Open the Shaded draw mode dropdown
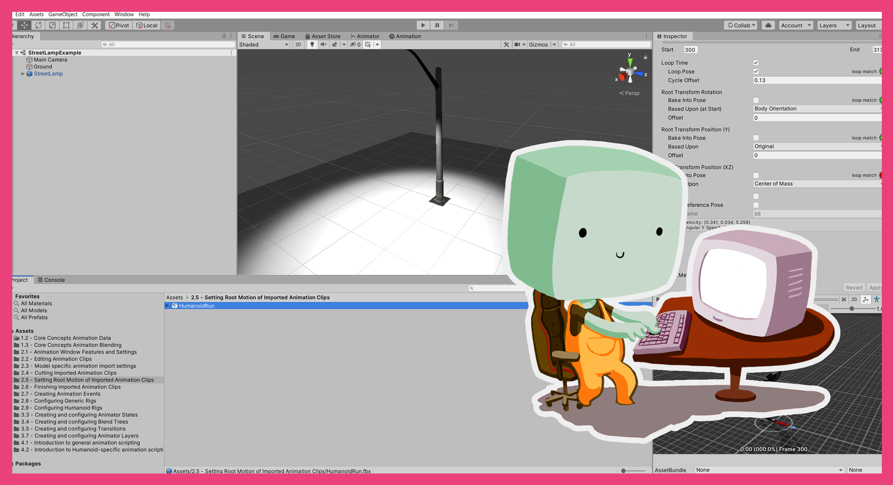 [264, 45]
